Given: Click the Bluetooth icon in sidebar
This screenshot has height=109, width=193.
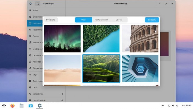Looking at the screenshot, I should coord(30,17).
